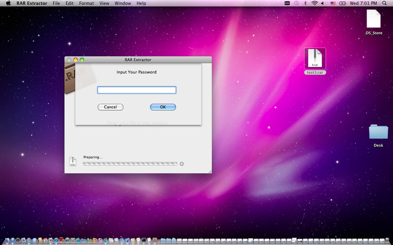The height and width of the screenshot is (245, 393).
Task: Launch Microsoft Word from the Dock
Action: [84, 240]
